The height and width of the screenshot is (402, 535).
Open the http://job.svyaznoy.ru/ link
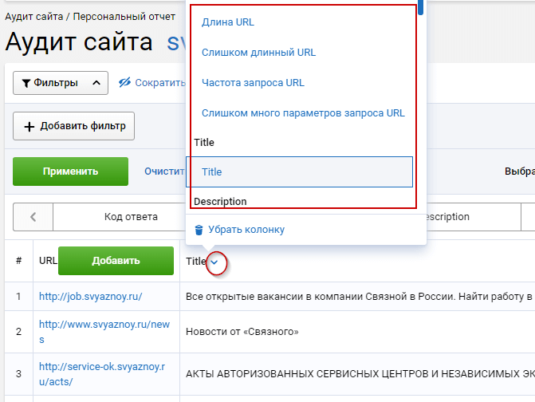pyautogui.click(x=90, y=296)
